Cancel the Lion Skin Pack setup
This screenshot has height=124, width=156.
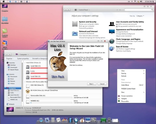pos(102,84)
